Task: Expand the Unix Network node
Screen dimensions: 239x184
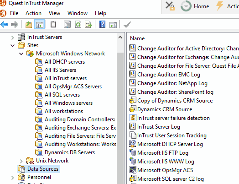Action: pos(21,161)
